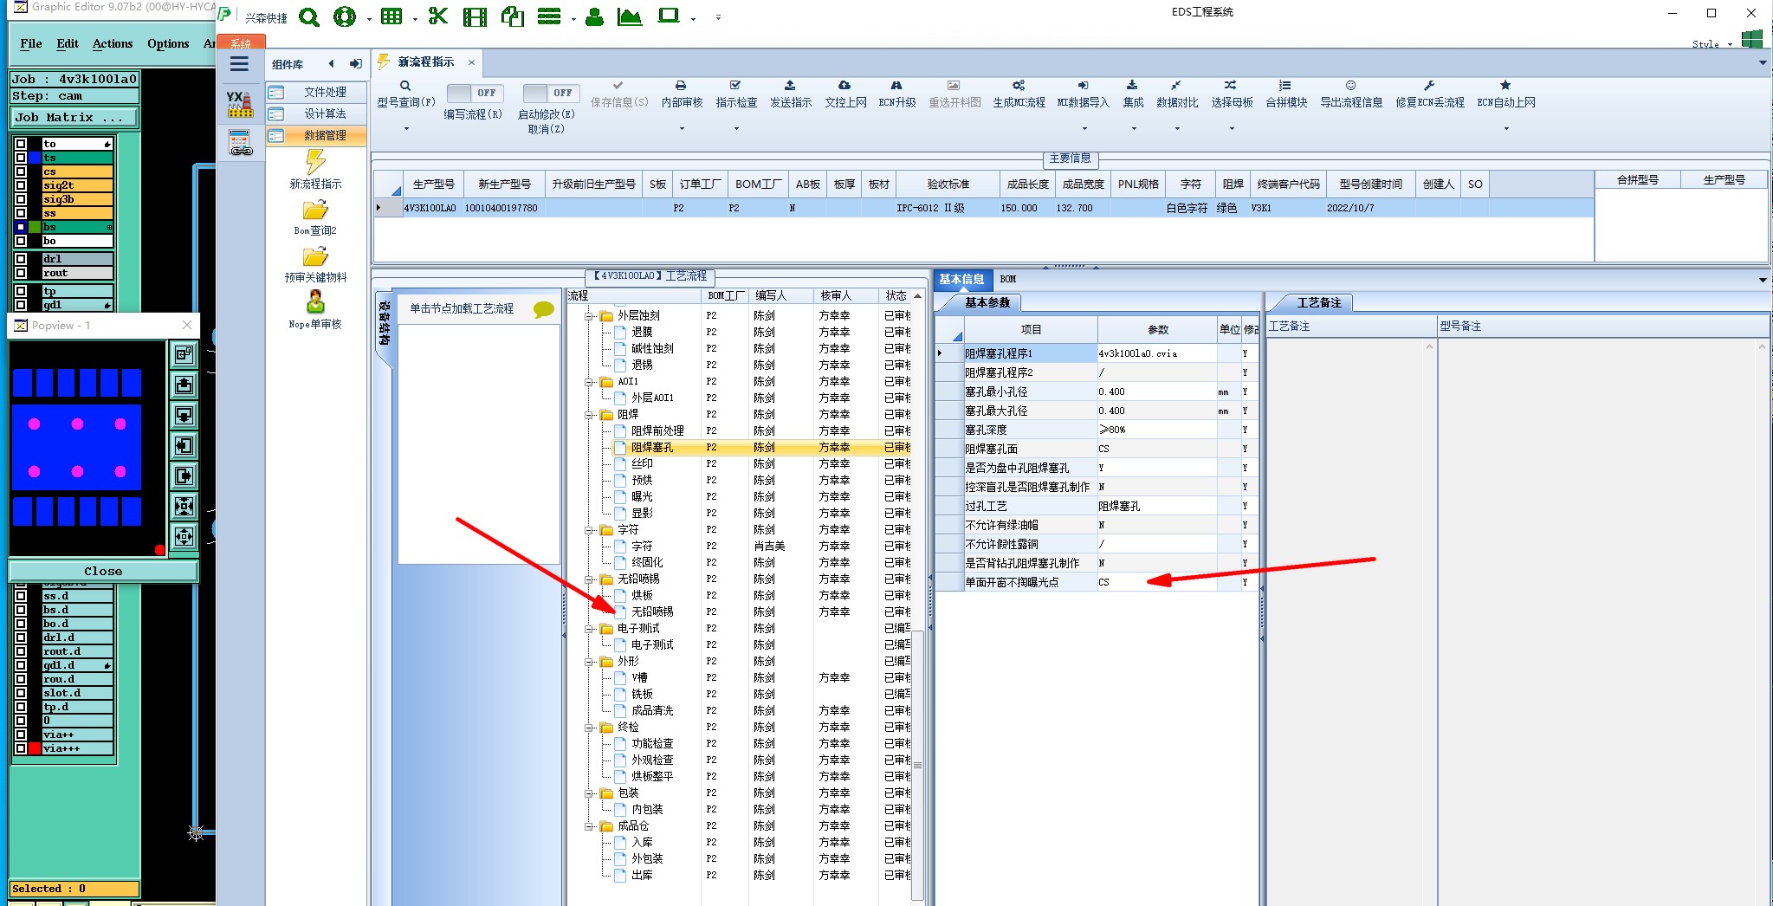This screenshot has width=1773, height=906.
Task: Open dropdown arrow under 型号查询(F)
Action: pos(406,129)
